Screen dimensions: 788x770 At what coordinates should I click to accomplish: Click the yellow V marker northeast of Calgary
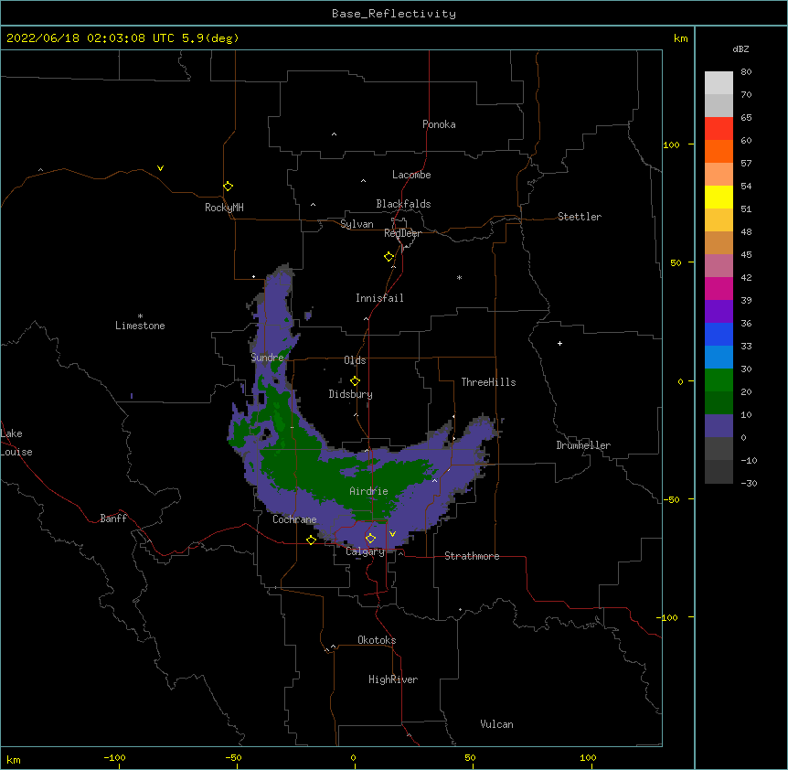(x=392, y=534)
